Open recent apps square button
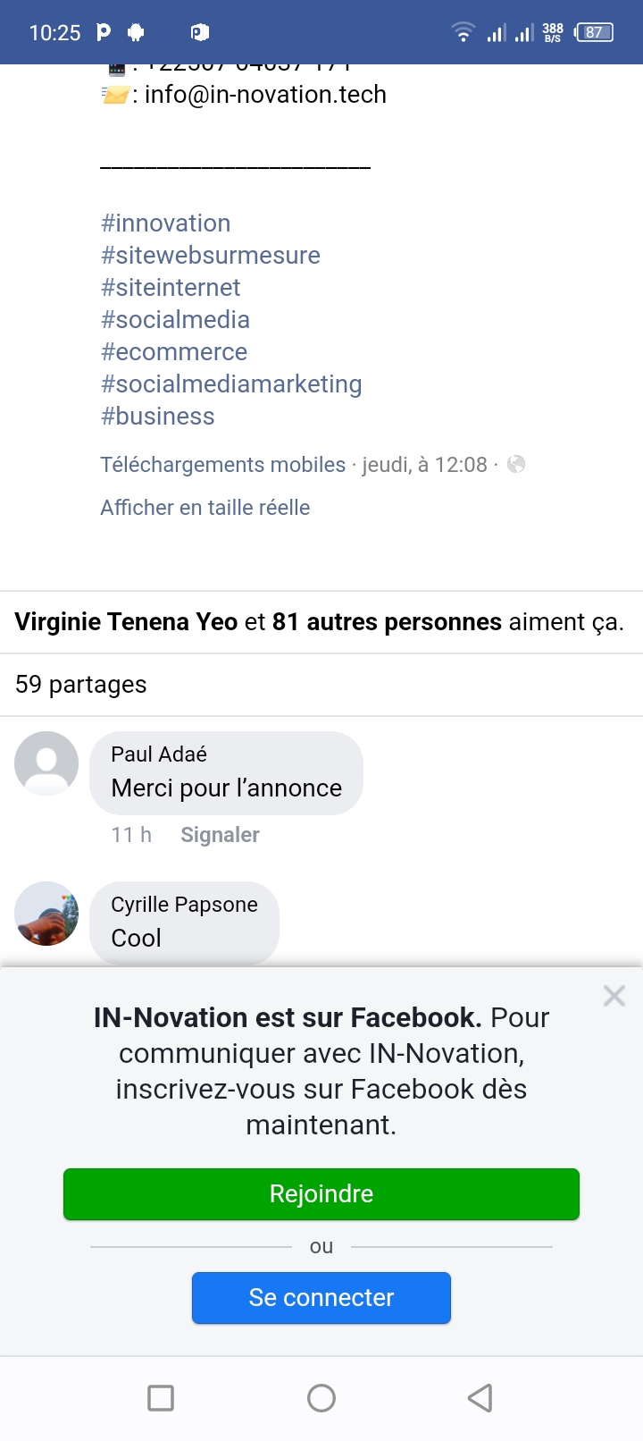Image resolution: width=643 pixels, height=1441 pixels. click(161, 1398)
